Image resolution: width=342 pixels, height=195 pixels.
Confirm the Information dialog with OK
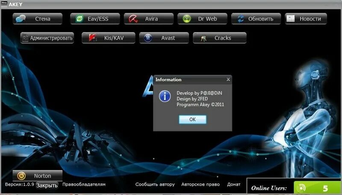tap(193, 119)
